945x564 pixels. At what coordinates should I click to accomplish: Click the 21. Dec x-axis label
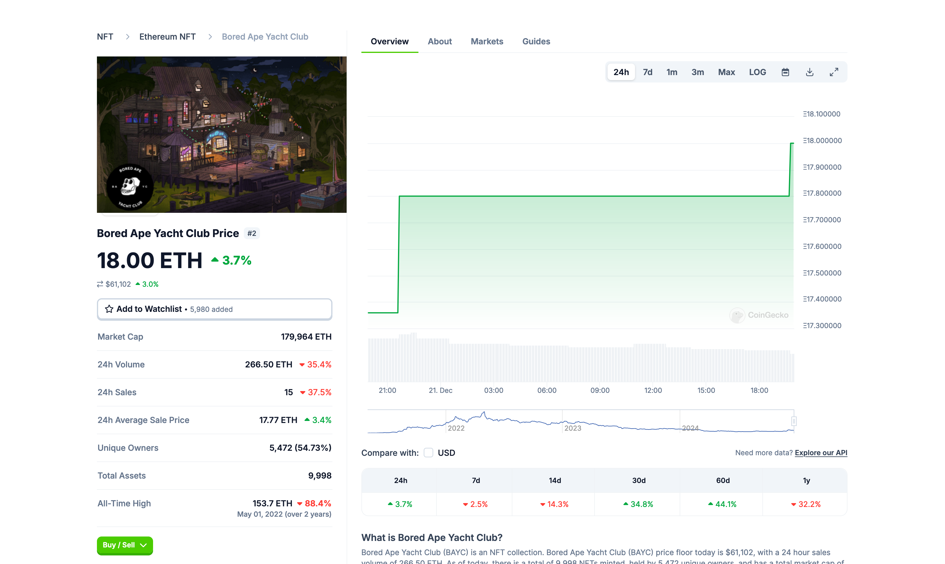tap(441, 390)
